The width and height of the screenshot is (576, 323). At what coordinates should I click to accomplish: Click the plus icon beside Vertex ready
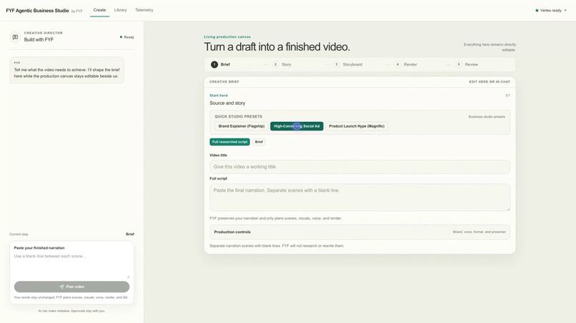pos(565,10)
